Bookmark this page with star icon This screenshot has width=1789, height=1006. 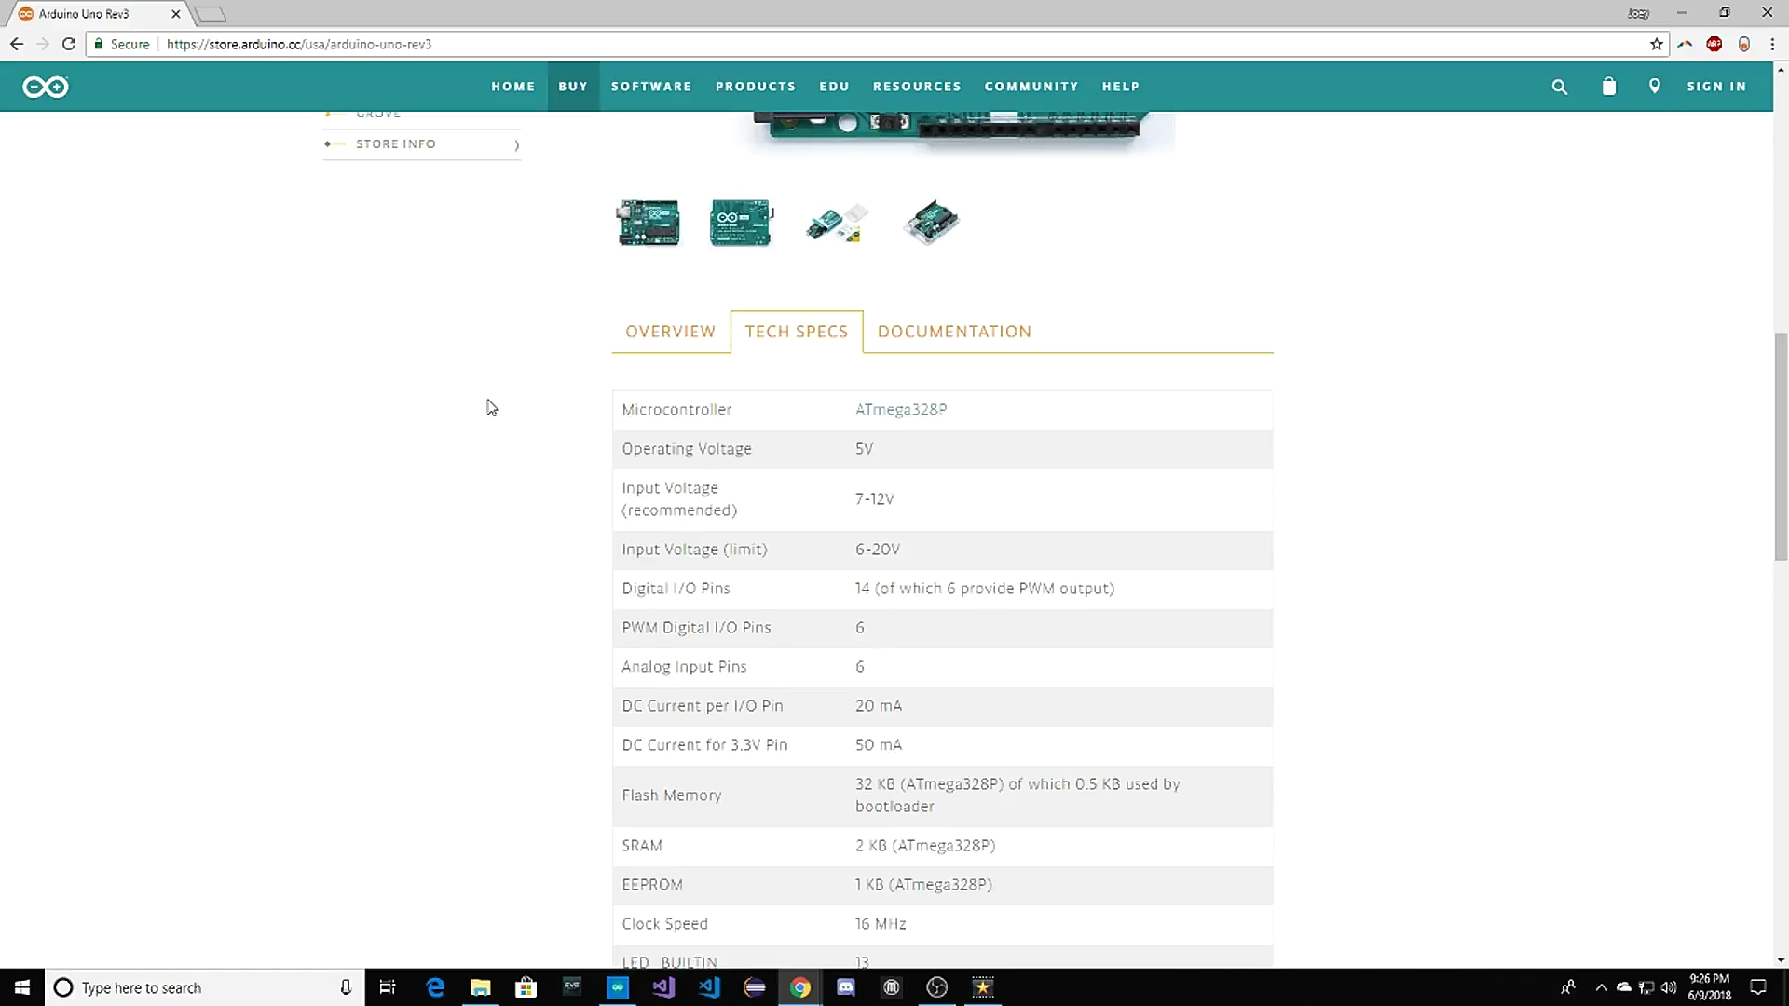tap(1656, 44)
